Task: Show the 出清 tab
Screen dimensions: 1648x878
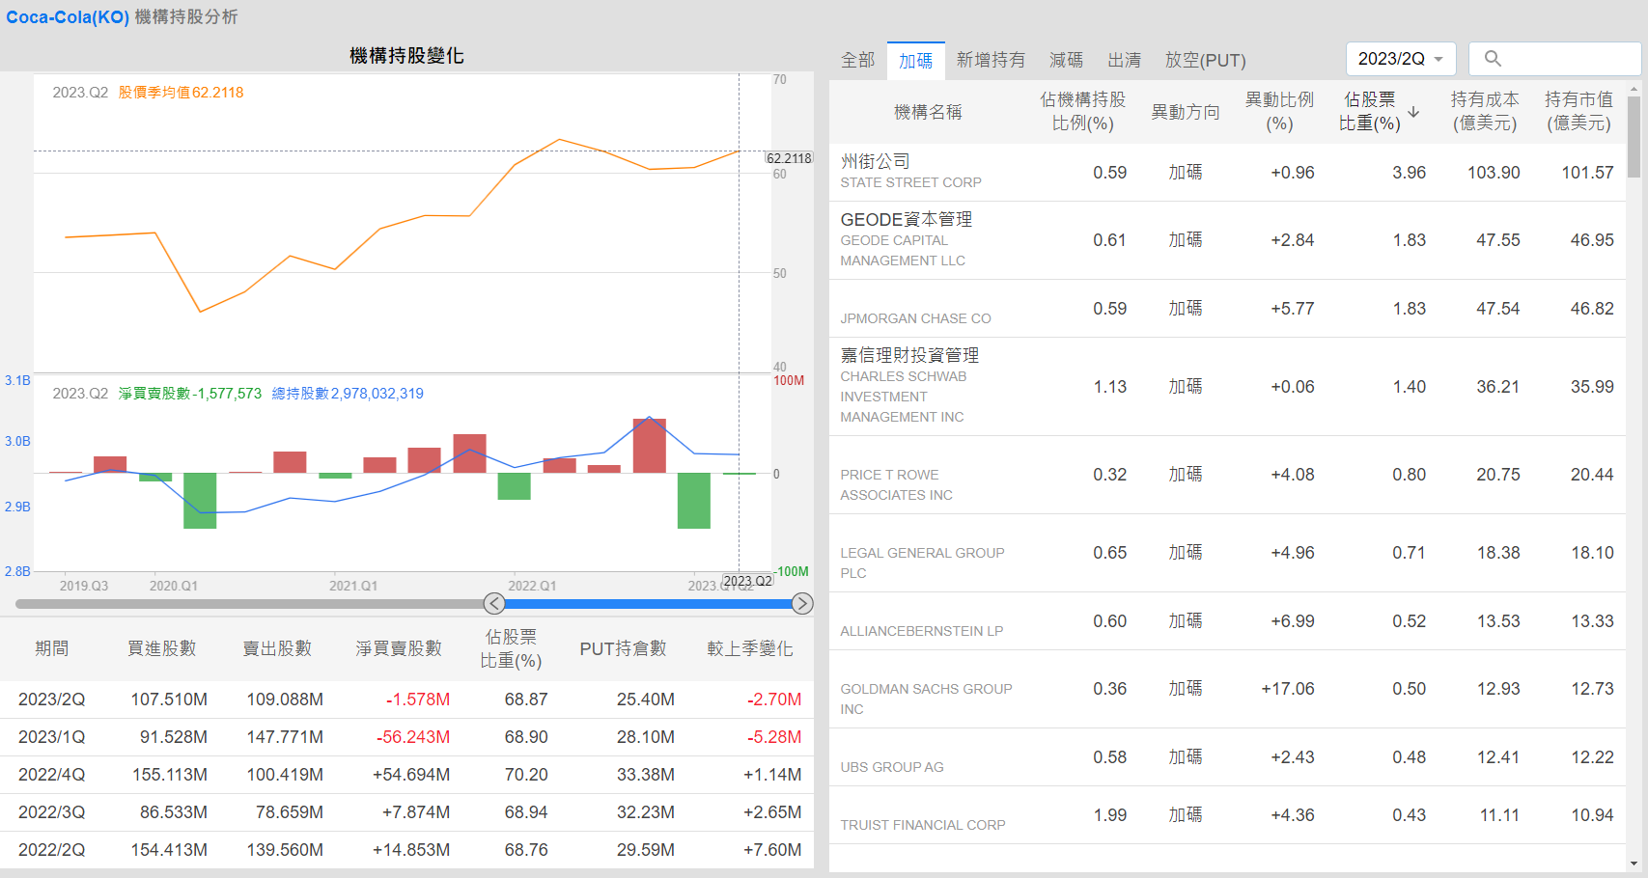Action: click(x=1124, y=61)
